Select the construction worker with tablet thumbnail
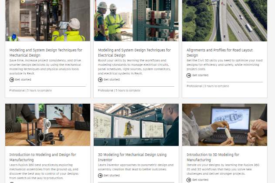 (48, 20)
